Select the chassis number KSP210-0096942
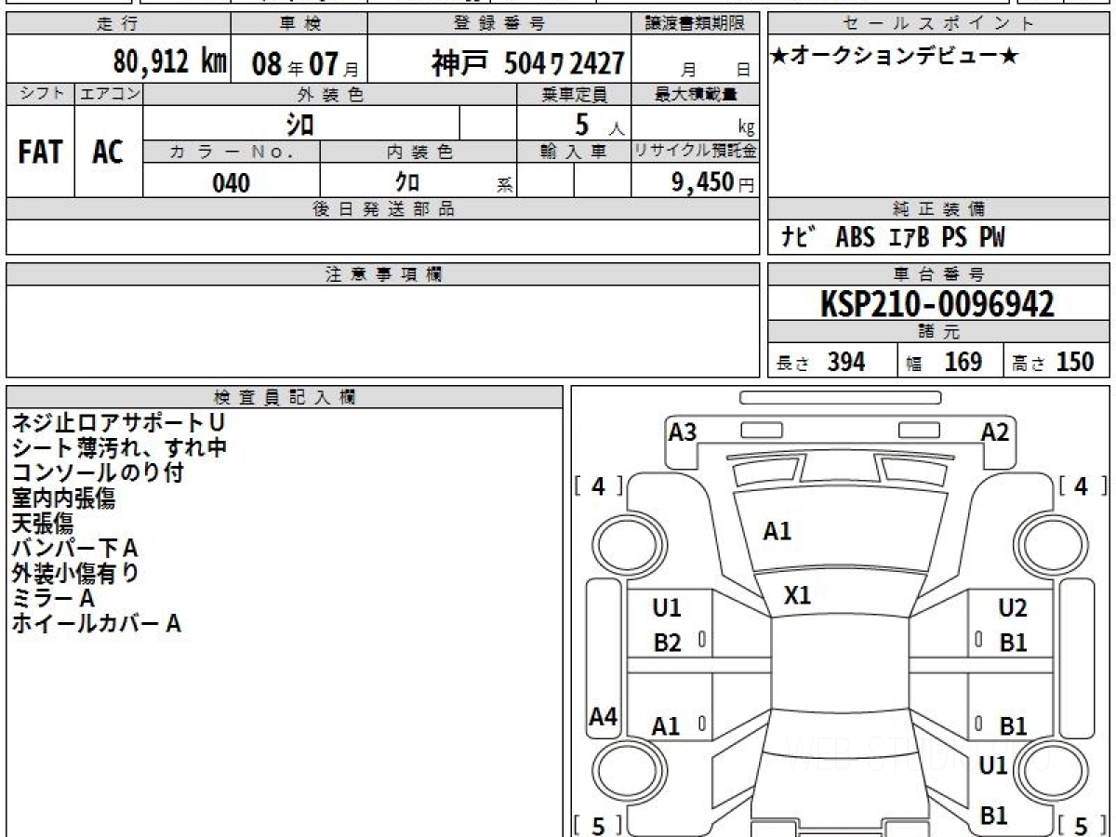 point(937,304)
